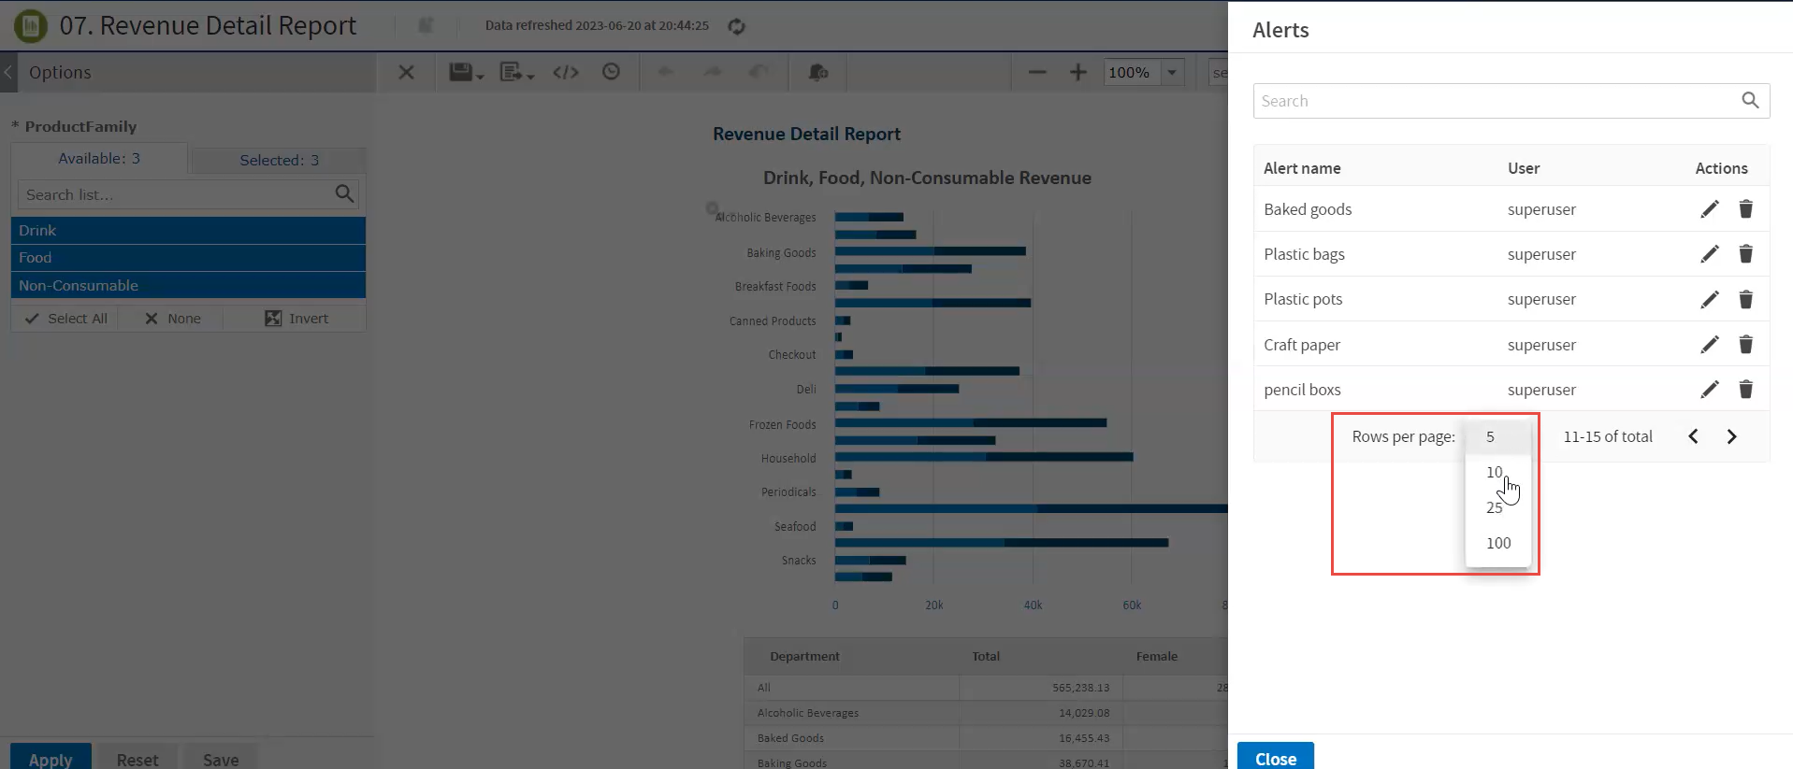The width and height of the screenshot is (1793, 769).
Task: Click the Department table header
Action: (804, 656)
